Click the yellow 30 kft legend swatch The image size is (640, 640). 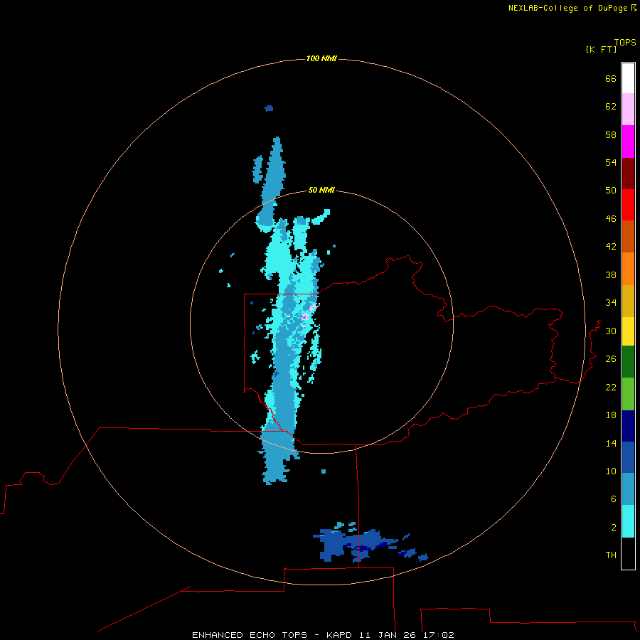(x=628, y=331)
